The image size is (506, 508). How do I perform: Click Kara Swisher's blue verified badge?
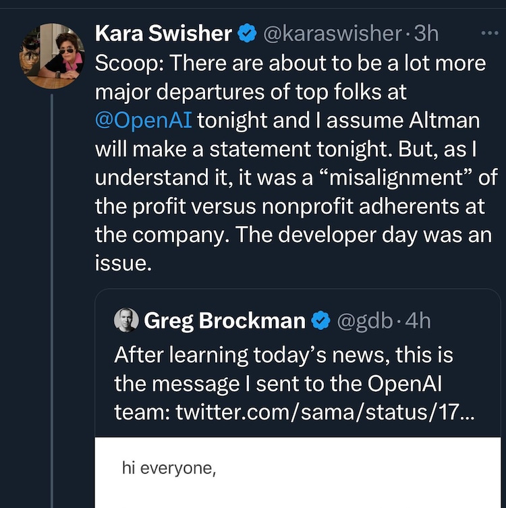pos(248,33)
